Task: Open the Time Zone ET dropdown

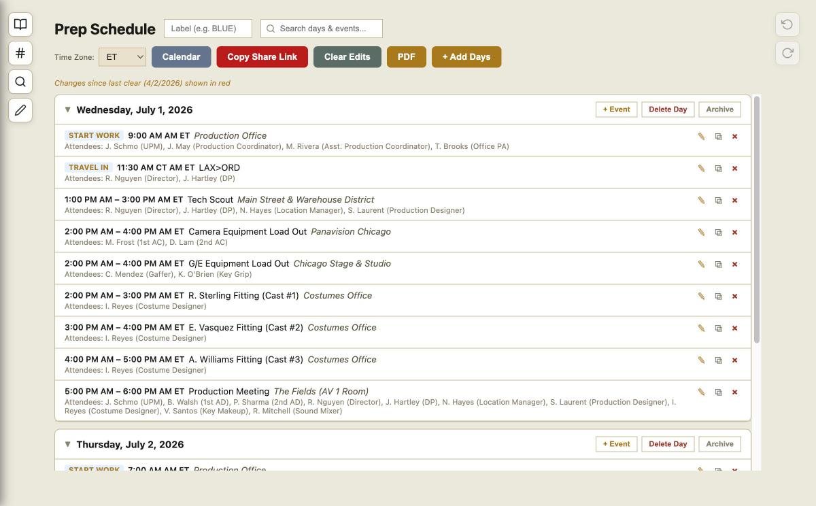Action: point(122,57)
